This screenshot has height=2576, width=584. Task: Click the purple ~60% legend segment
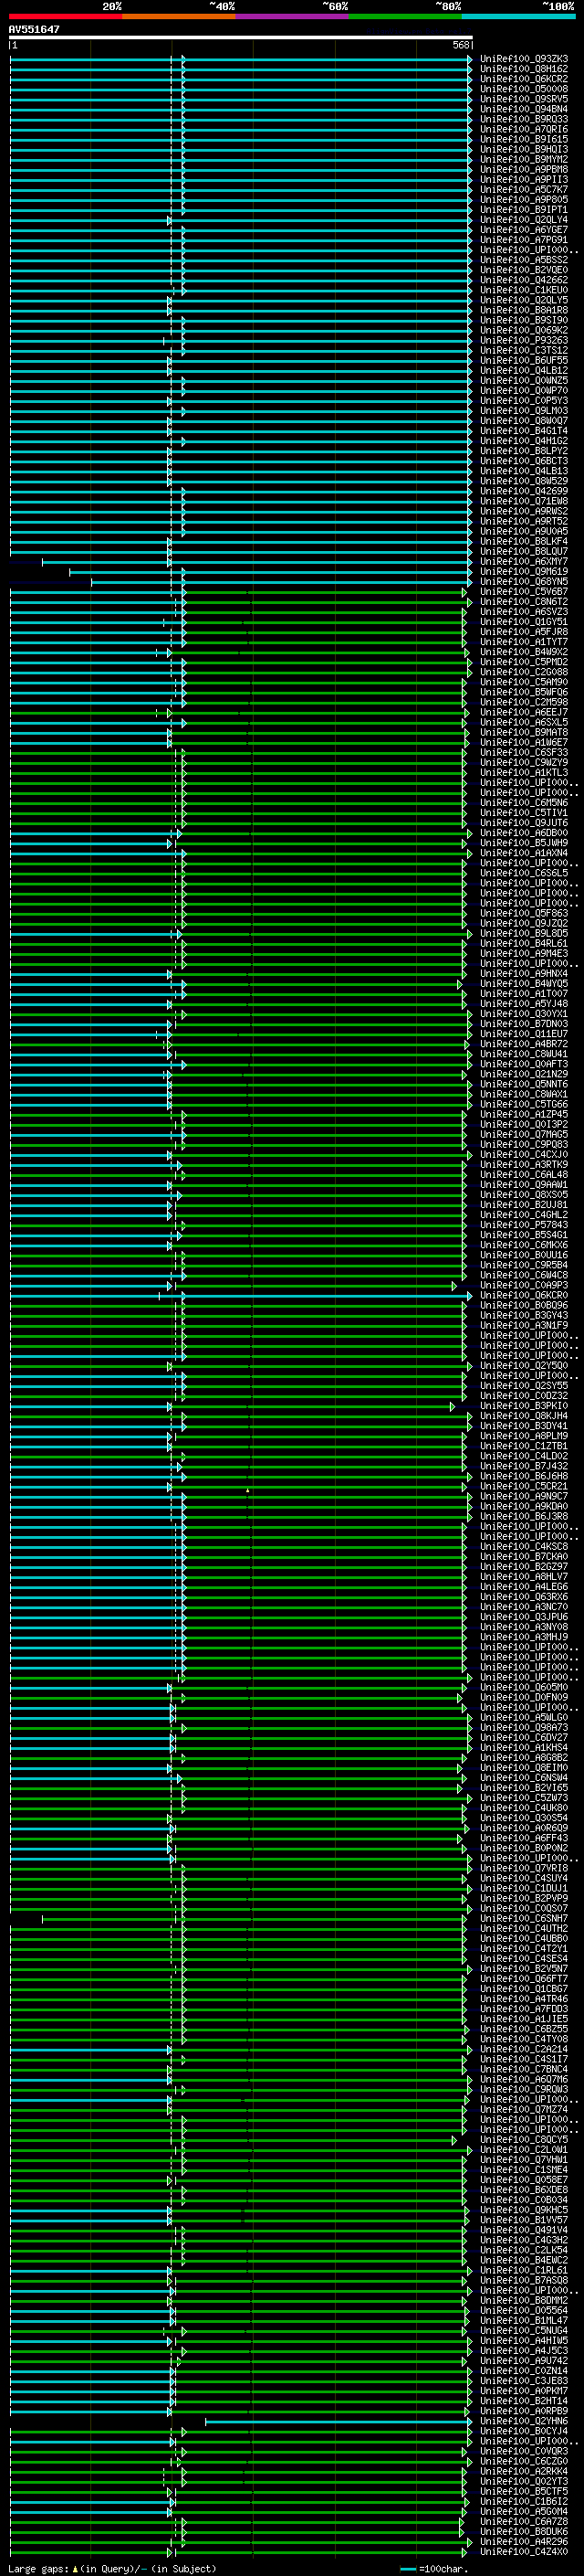pos(293,16)
